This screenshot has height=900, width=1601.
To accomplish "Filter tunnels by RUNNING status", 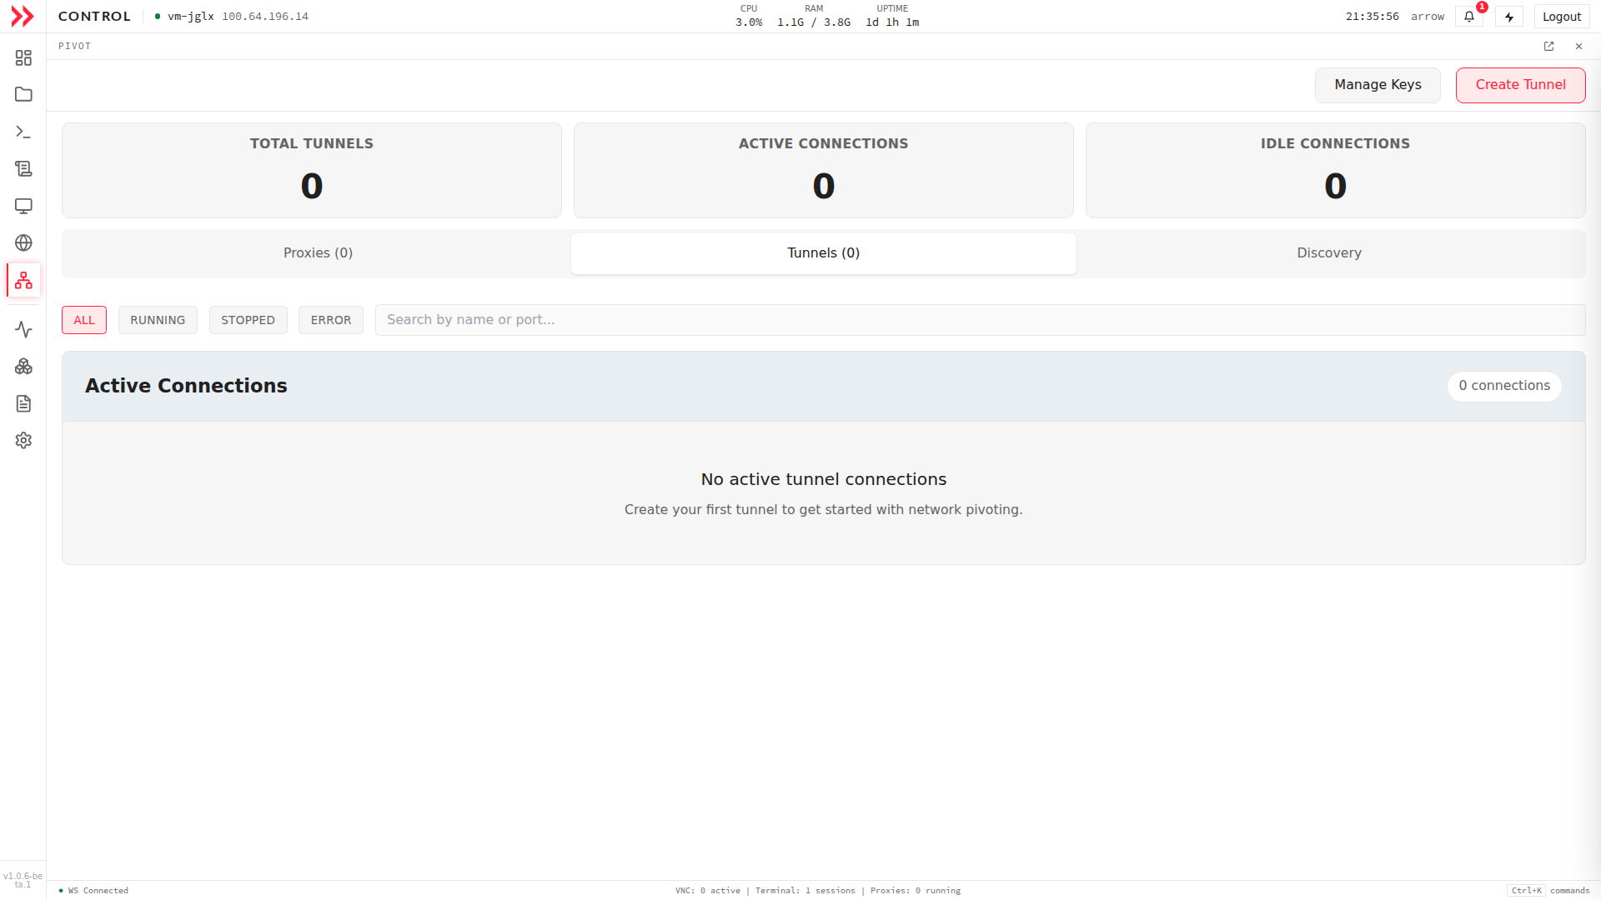I will [158, 320].
